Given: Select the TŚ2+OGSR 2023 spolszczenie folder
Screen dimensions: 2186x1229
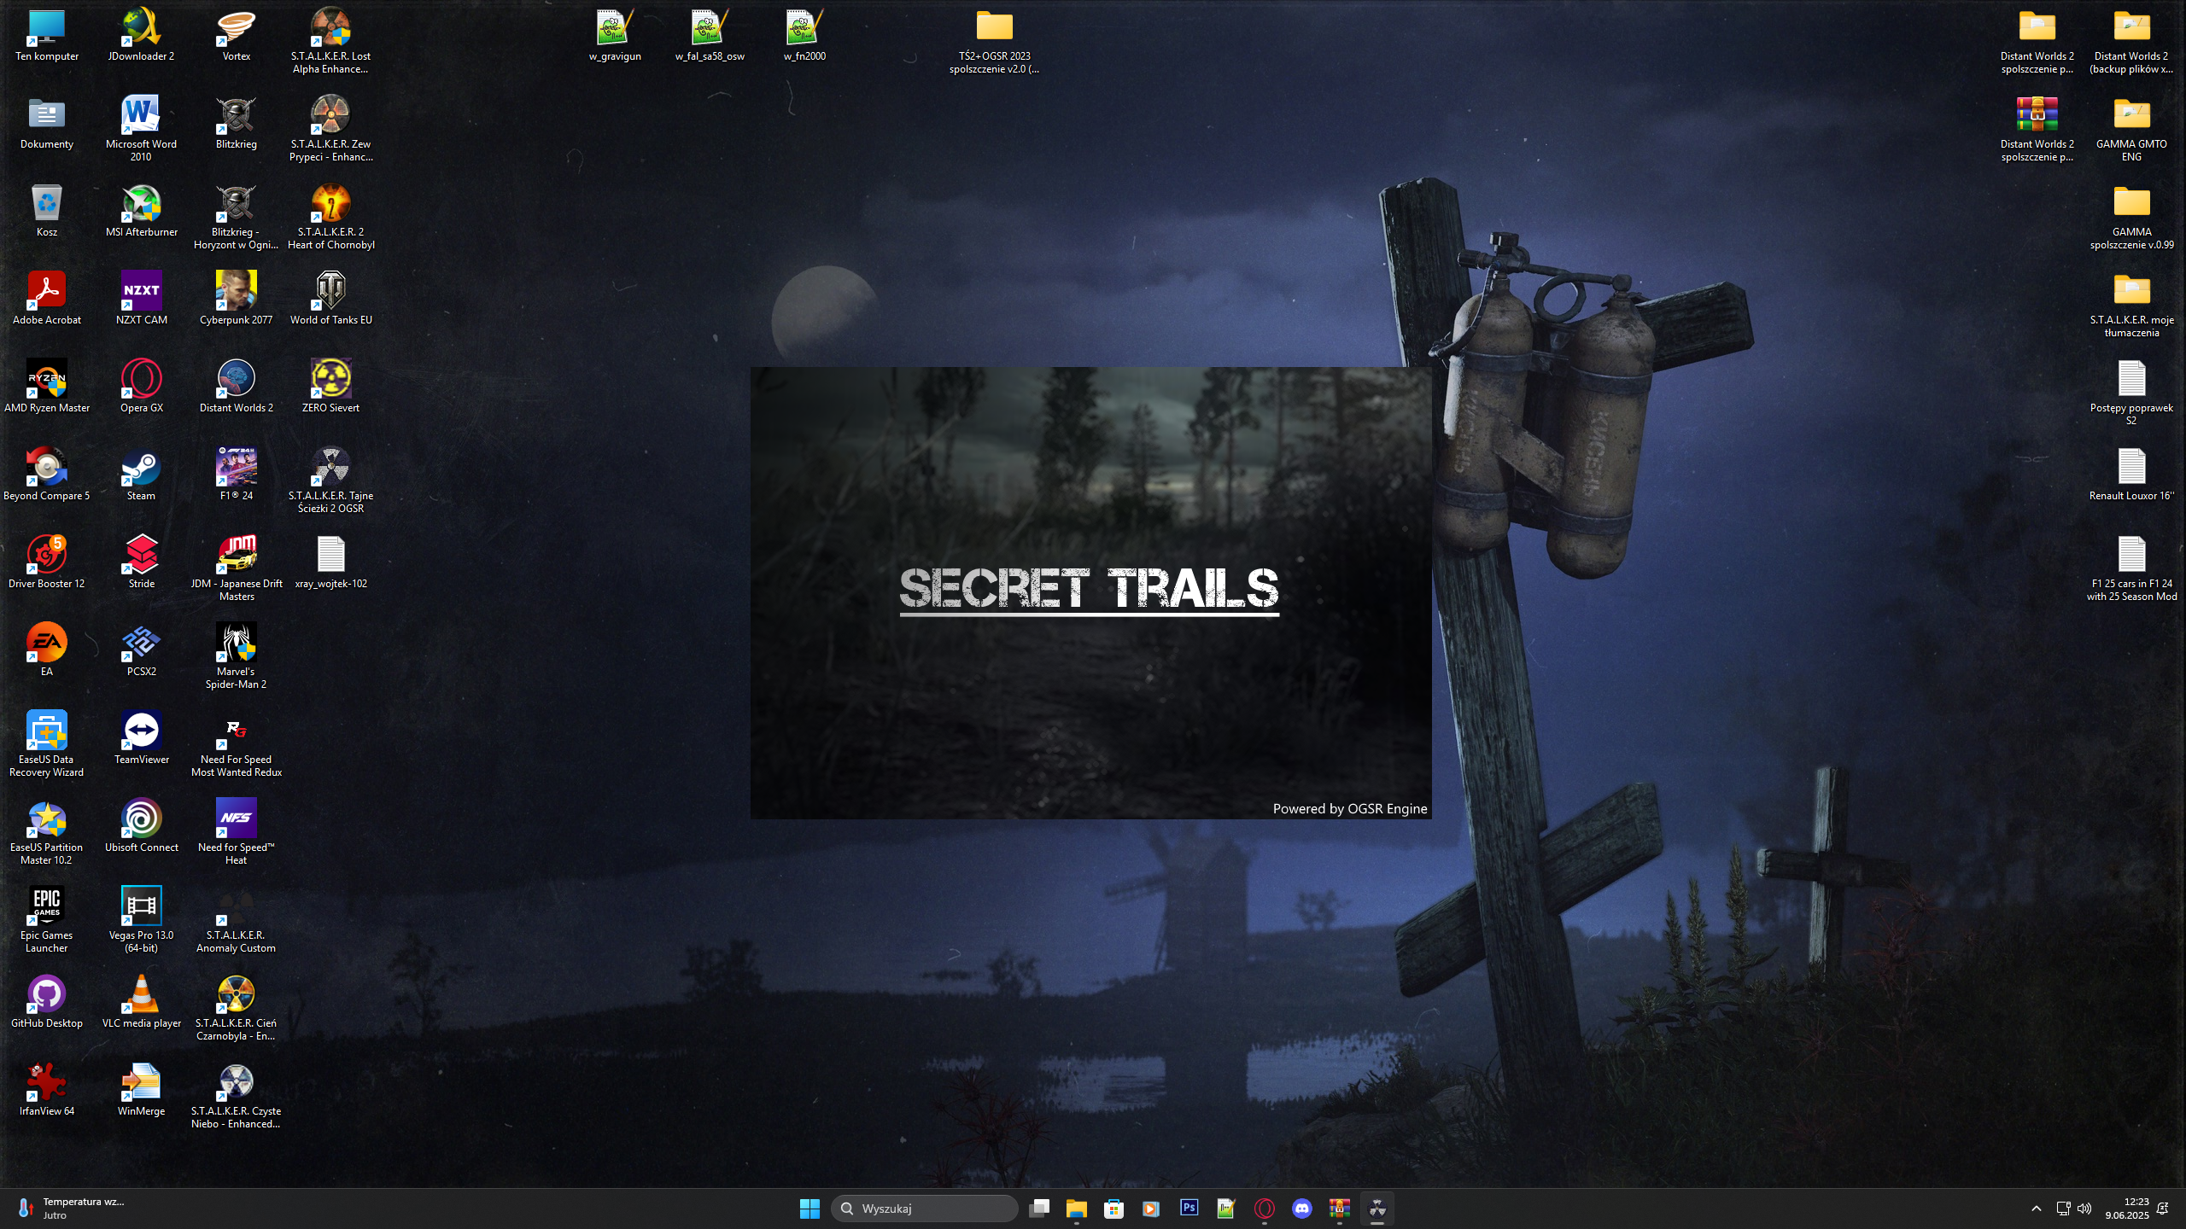Looking at the screenshot, I should point(994,41).
